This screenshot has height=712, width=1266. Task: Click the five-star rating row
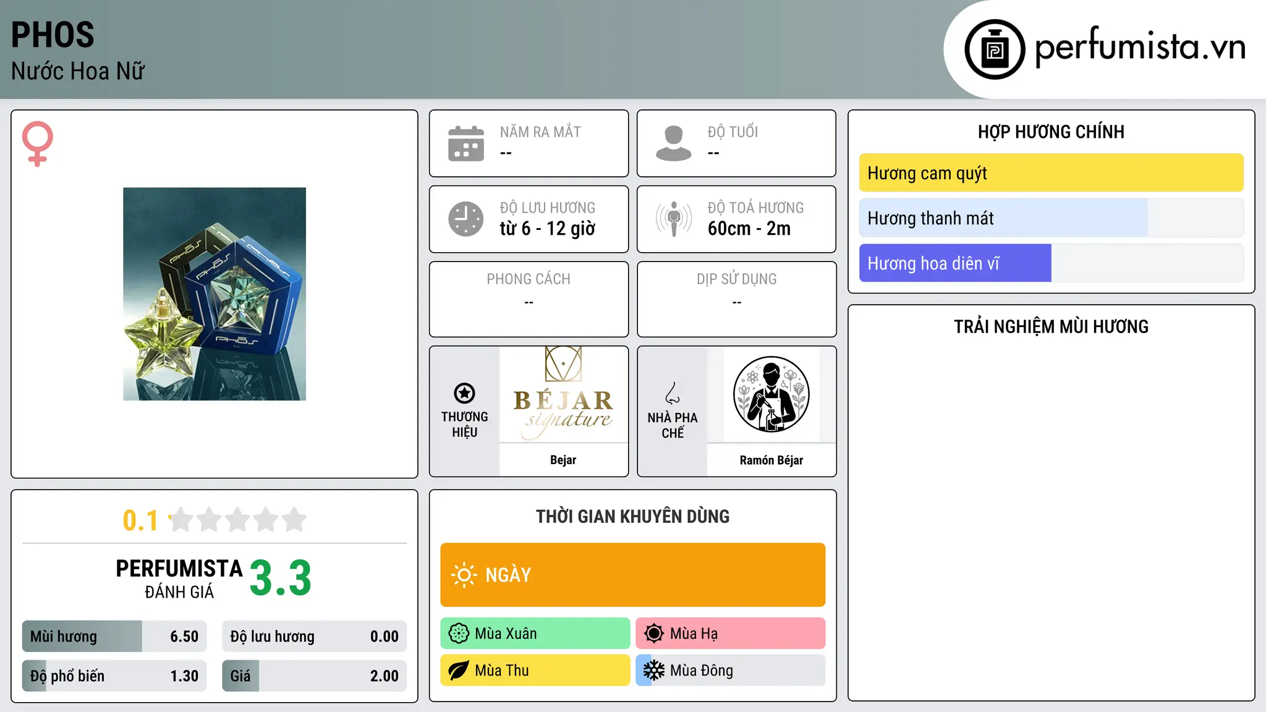(237, 520)
